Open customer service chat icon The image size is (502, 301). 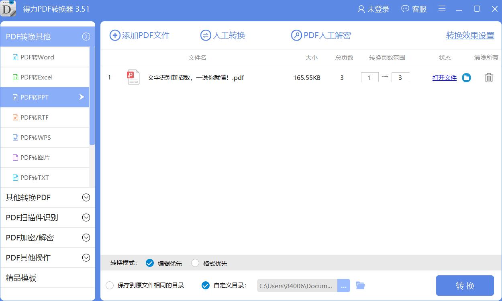click(x=405, y=9)
